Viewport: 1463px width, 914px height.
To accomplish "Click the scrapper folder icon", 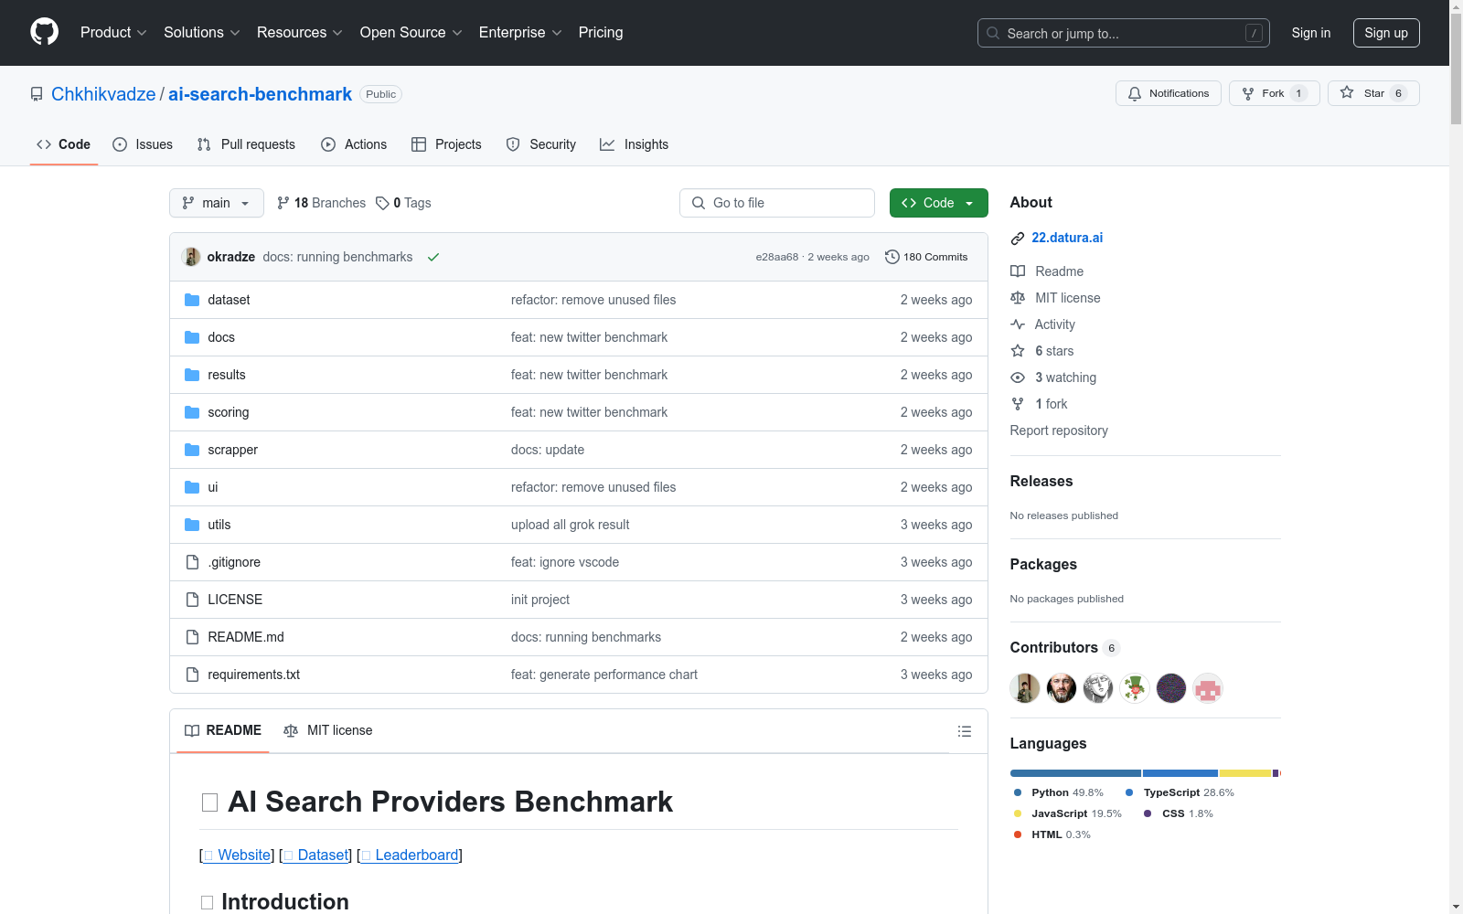I will coord(192,450).
